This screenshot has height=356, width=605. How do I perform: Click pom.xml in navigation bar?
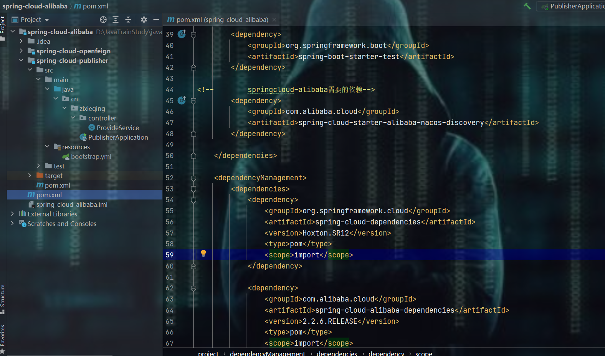(x=91, y=6)
